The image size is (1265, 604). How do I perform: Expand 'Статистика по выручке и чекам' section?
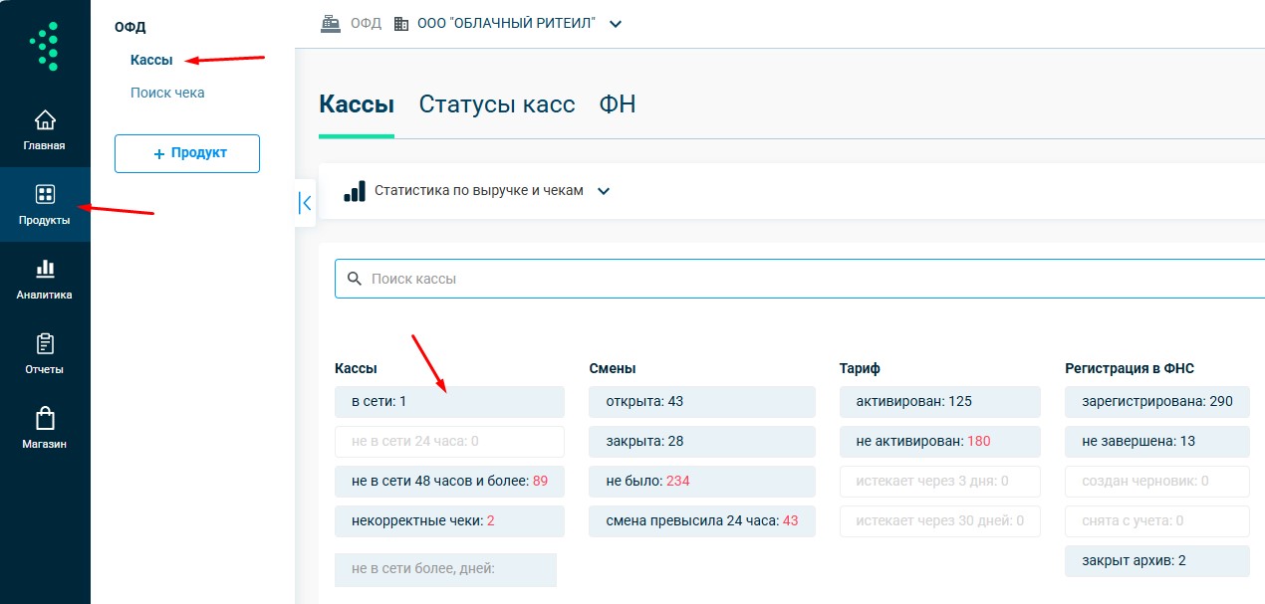tap(603, 191)
